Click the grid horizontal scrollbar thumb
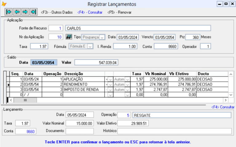 (25, 100)
